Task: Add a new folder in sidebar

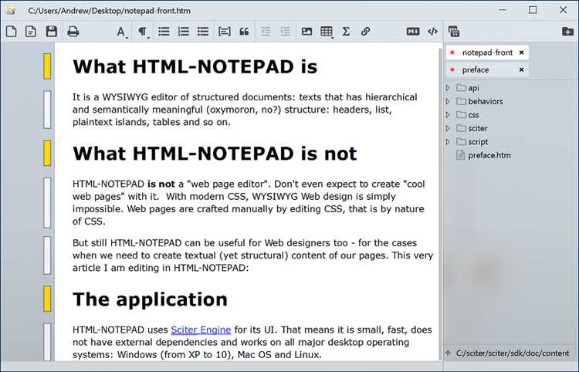Action: [x=567, y=32]
